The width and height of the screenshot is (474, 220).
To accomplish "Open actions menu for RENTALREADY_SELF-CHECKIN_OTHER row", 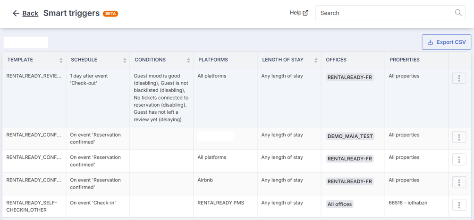I will (x=459, y=205).
